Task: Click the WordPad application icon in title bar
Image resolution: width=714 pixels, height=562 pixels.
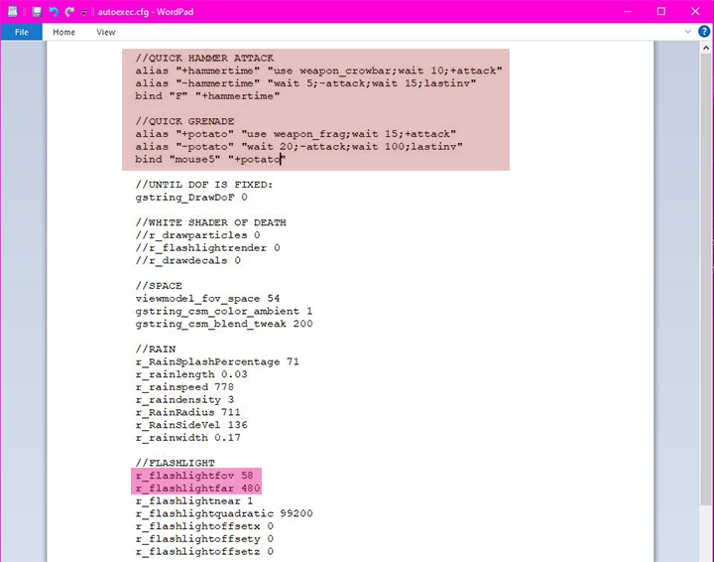Action: [12, 12]
